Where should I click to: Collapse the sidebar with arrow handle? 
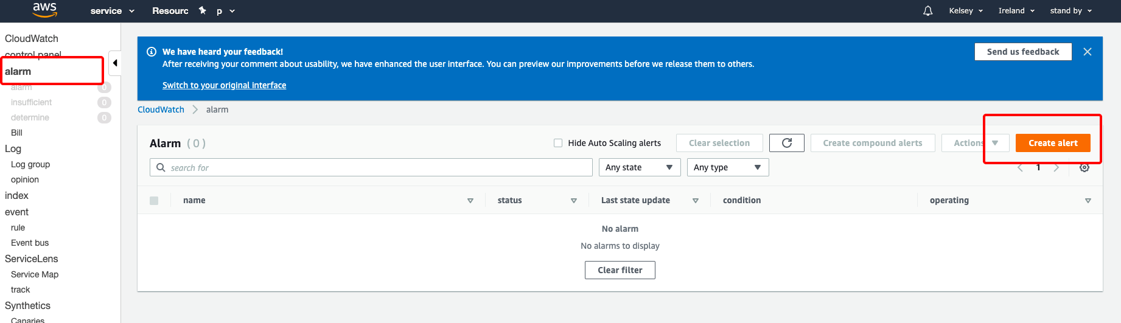pyautogui.click(x=114, y=63)
